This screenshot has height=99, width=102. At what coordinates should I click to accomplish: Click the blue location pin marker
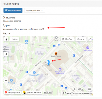point(48,63)
